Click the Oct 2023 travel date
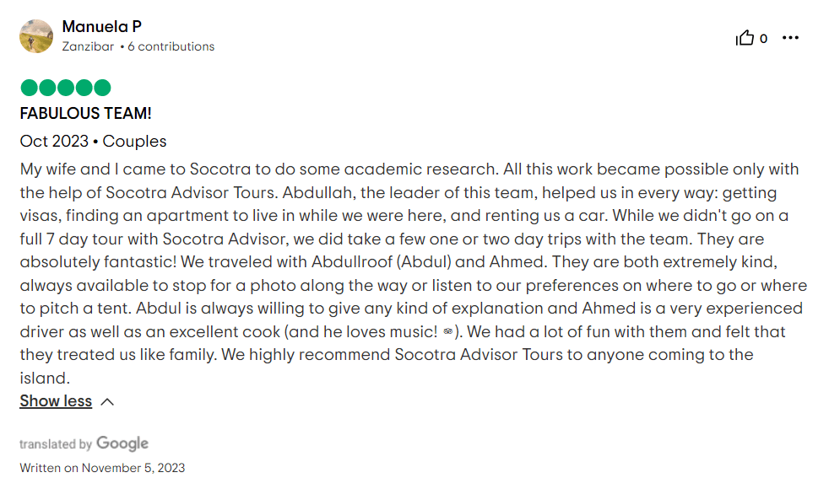The height and width of the screenshot is (478, 829). pyautogui.click(x=54, y=142)
